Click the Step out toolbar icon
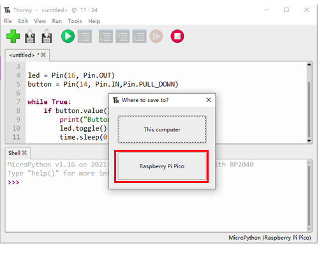Image resolution: width=319 pixels, height=255 pixels. tap(139, 36)
